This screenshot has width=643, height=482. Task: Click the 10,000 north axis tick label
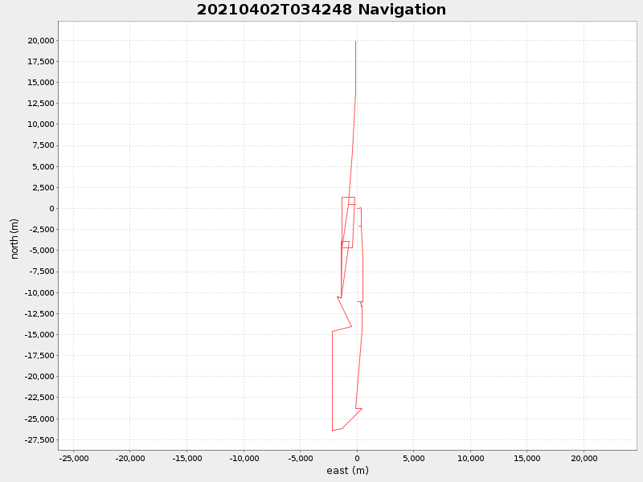pyautogui.click(x=41, y=125)
